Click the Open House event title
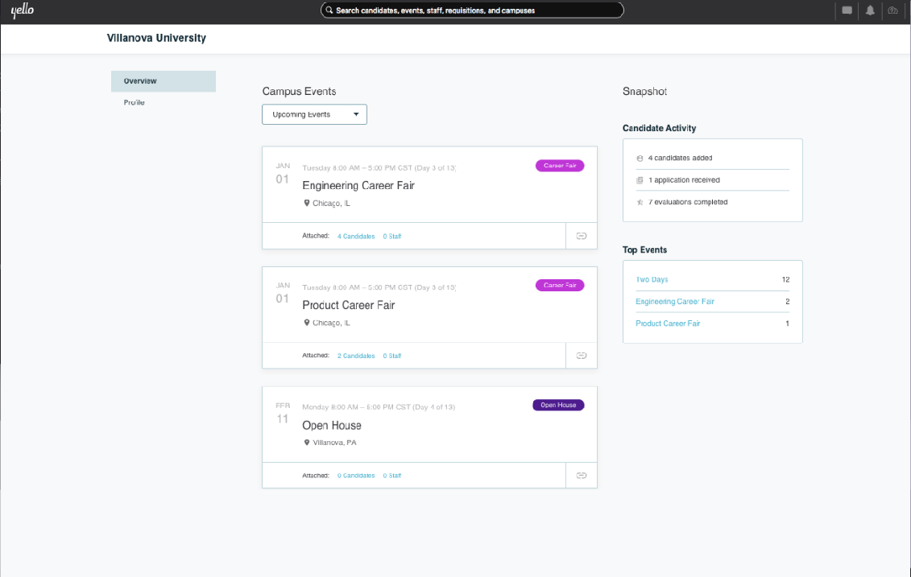 point(332,426)
